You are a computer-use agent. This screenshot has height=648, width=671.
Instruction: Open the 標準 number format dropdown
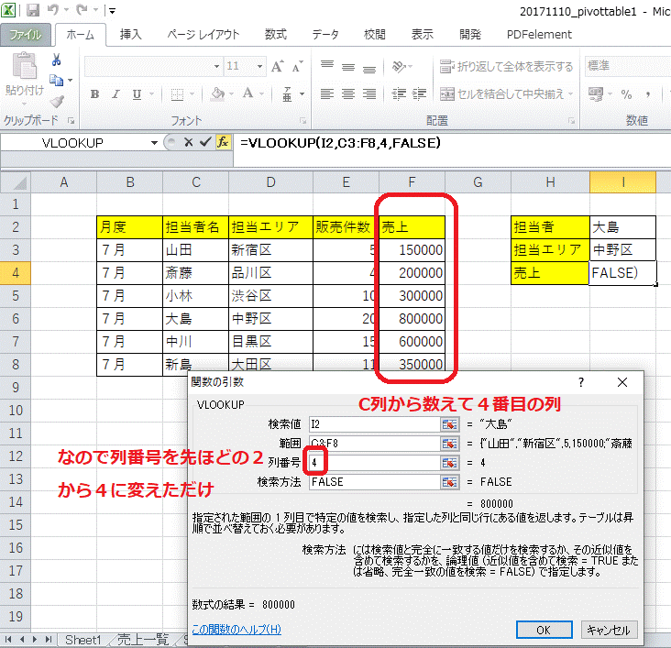[x=665, y=66]
